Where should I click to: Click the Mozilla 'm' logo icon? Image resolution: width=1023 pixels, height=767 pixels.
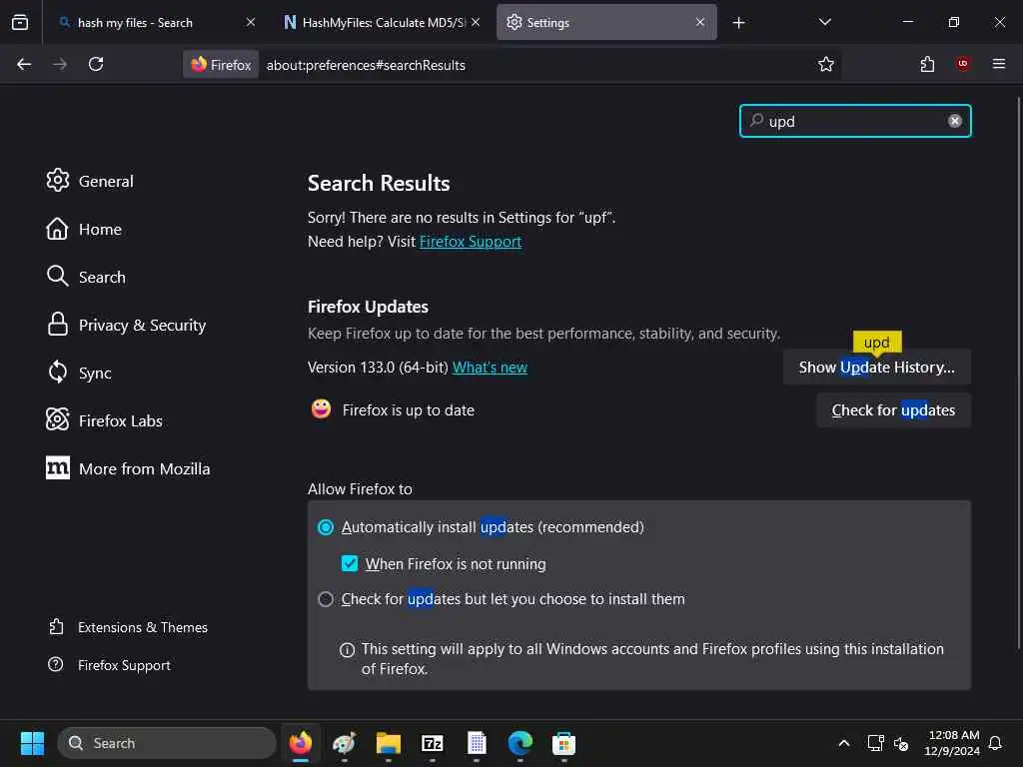coord(57,467)
